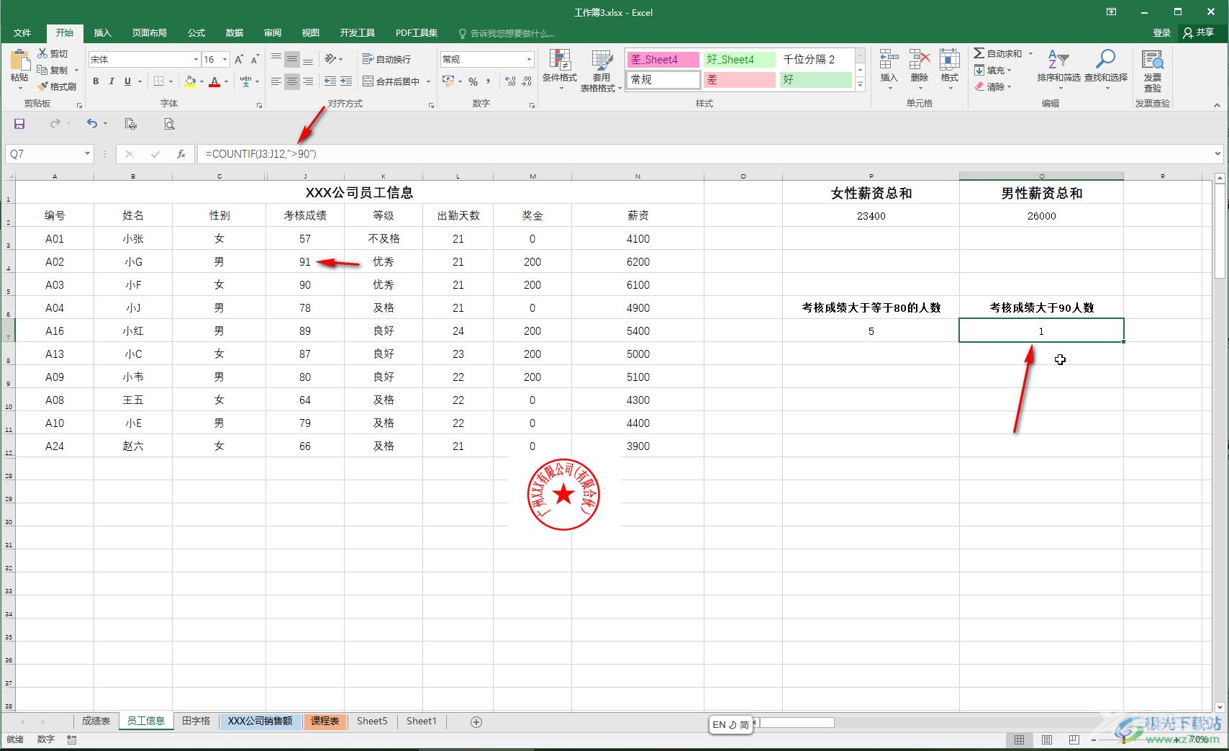Switch to the Insert (插入) tab
Screen dimensions: 1229x751
[103, 32]
